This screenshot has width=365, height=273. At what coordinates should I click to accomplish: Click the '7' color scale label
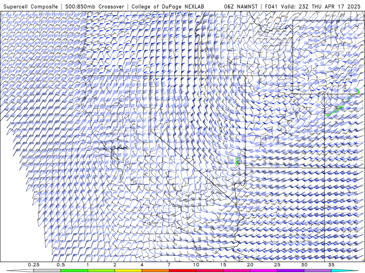[x=169, y=265]
